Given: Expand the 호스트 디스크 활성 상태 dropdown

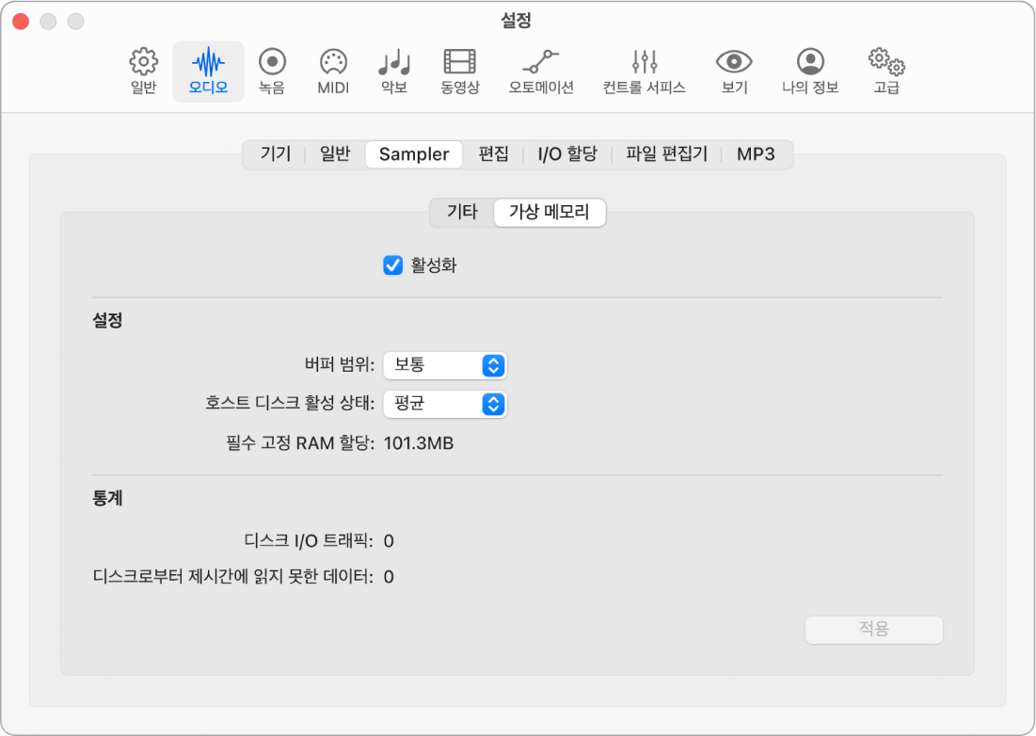Looking at the screenshot, I should pyautogui.click(x=445, y=404).
